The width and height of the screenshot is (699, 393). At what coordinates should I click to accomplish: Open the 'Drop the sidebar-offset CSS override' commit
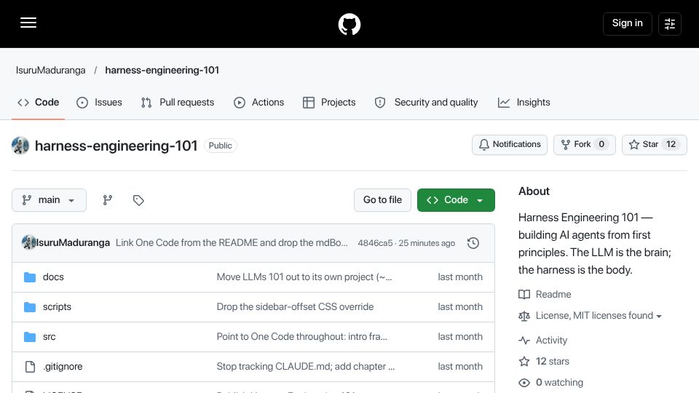coord(295,307)
